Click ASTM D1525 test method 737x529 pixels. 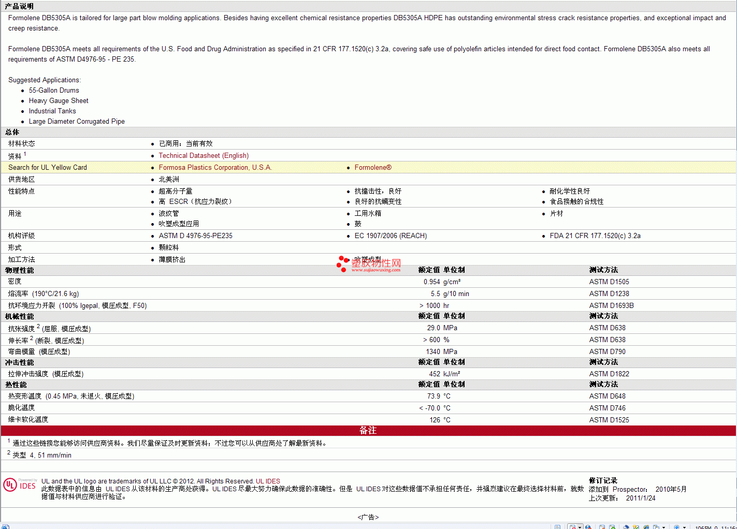point(609,420)
